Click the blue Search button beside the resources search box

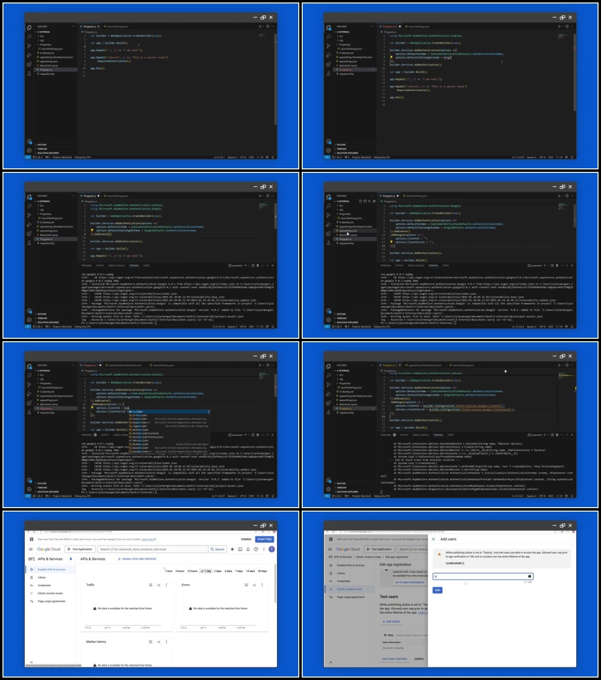tap(218, 549)
